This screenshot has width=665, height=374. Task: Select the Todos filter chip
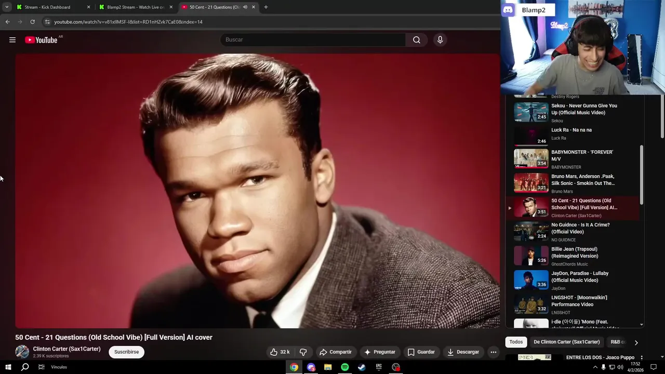click(x=516, y=342)
